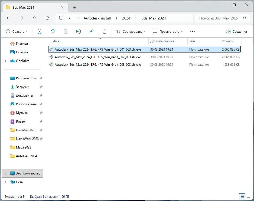Open a new tab with plus button
254x201 pixels.
[74, 8]
